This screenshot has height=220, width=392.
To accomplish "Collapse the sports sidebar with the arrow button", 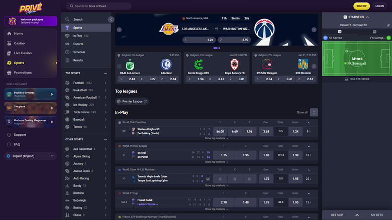I will [x=111, y=20].
